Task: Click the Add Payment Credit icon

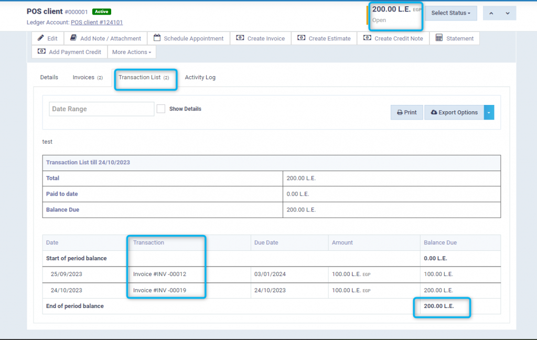Action: (41, 51)
